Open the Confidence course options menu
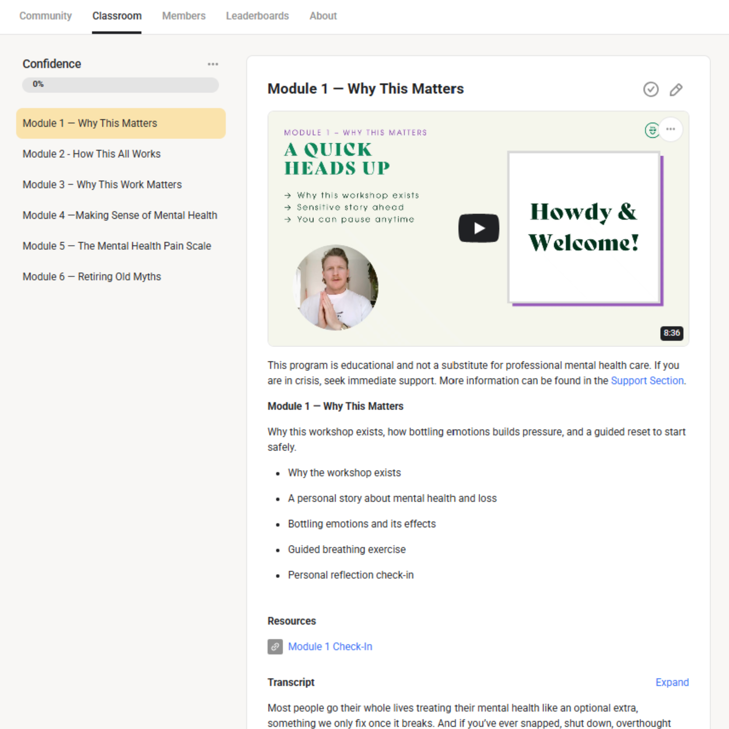The width and height of the screenshot is (729, 729). [x=213, y=64]
